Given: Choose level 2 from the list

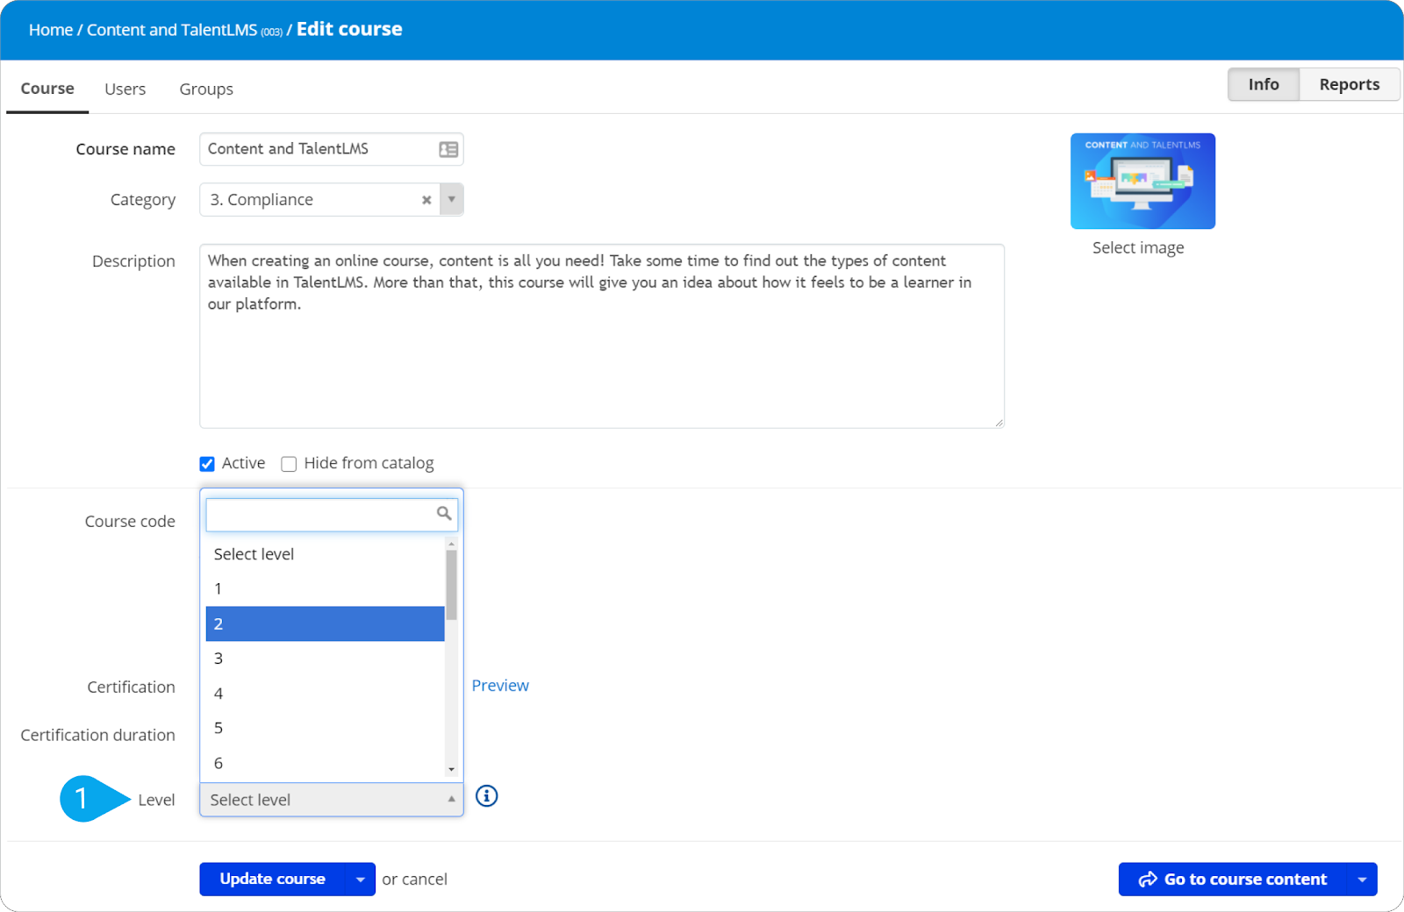Looking at the screenshot, I should click(325, 623).
